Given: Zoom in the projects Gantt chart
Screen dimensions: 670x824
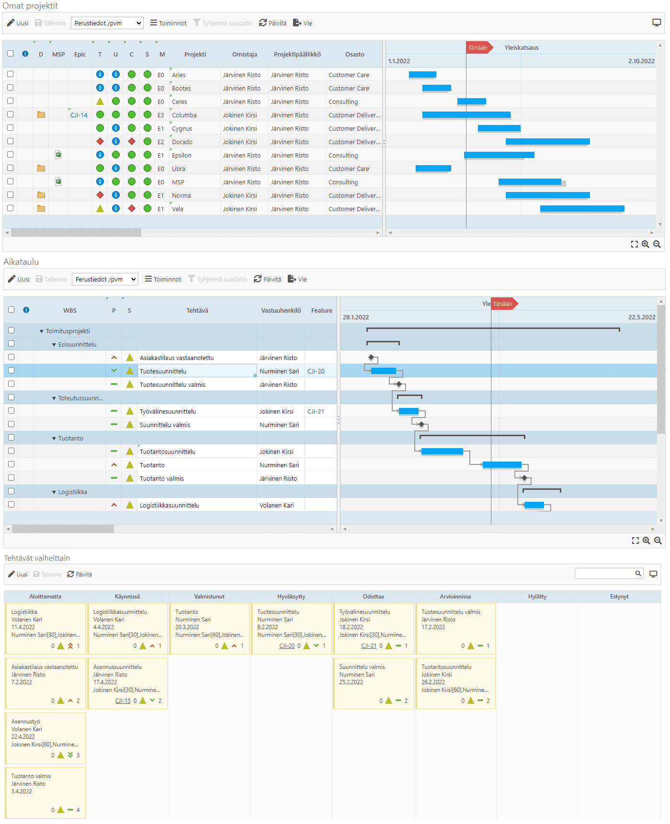Looking at the screenshot, I should (x=646, y=244).
